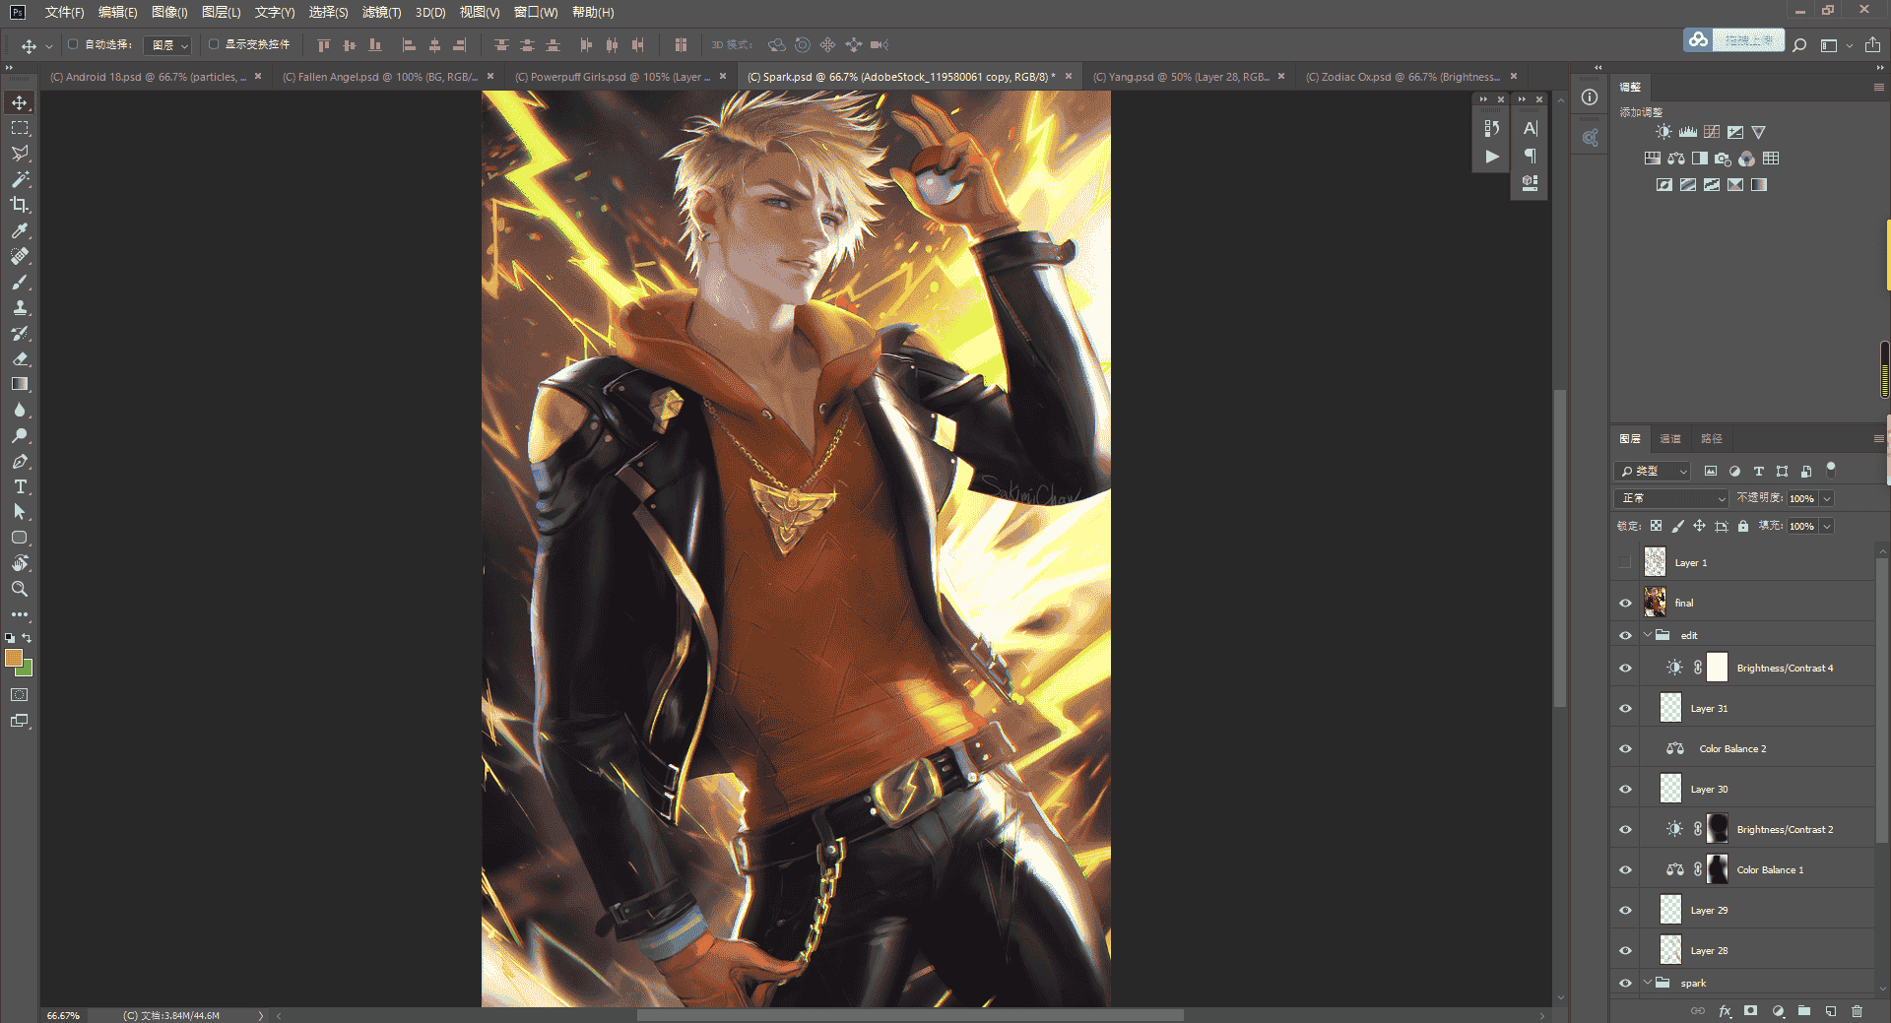Open the layer blend mode dropdown
The width and height of the screenshot is (1891, 1023).
pyautogui.click(x=1671, y=498)
